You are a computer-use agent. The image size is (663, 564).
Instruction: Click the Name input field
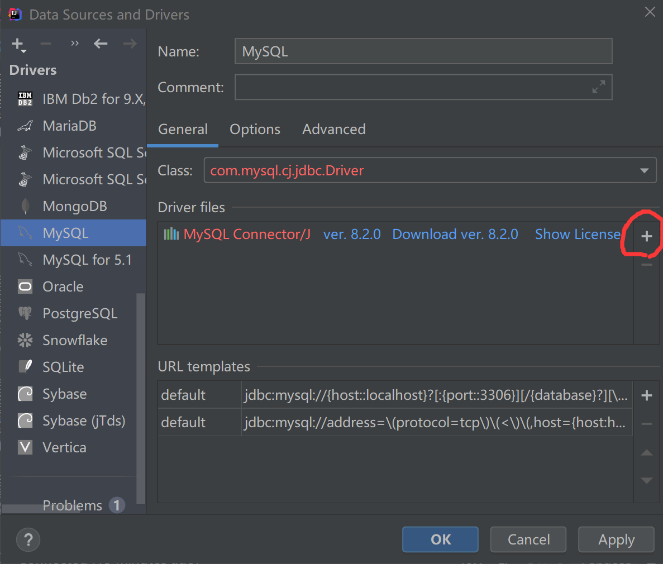coord(423,51)
